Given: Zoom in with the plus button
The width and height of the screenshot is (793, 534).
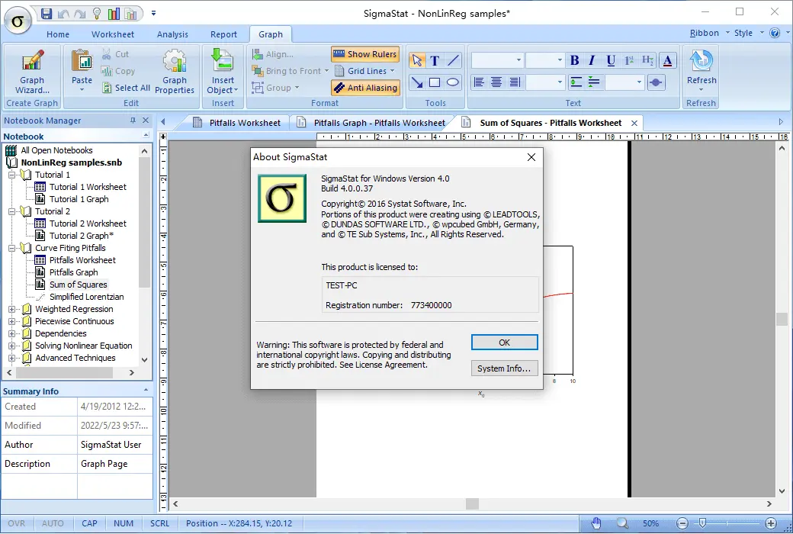Looking at the screenshot, I should click(771, 523).
